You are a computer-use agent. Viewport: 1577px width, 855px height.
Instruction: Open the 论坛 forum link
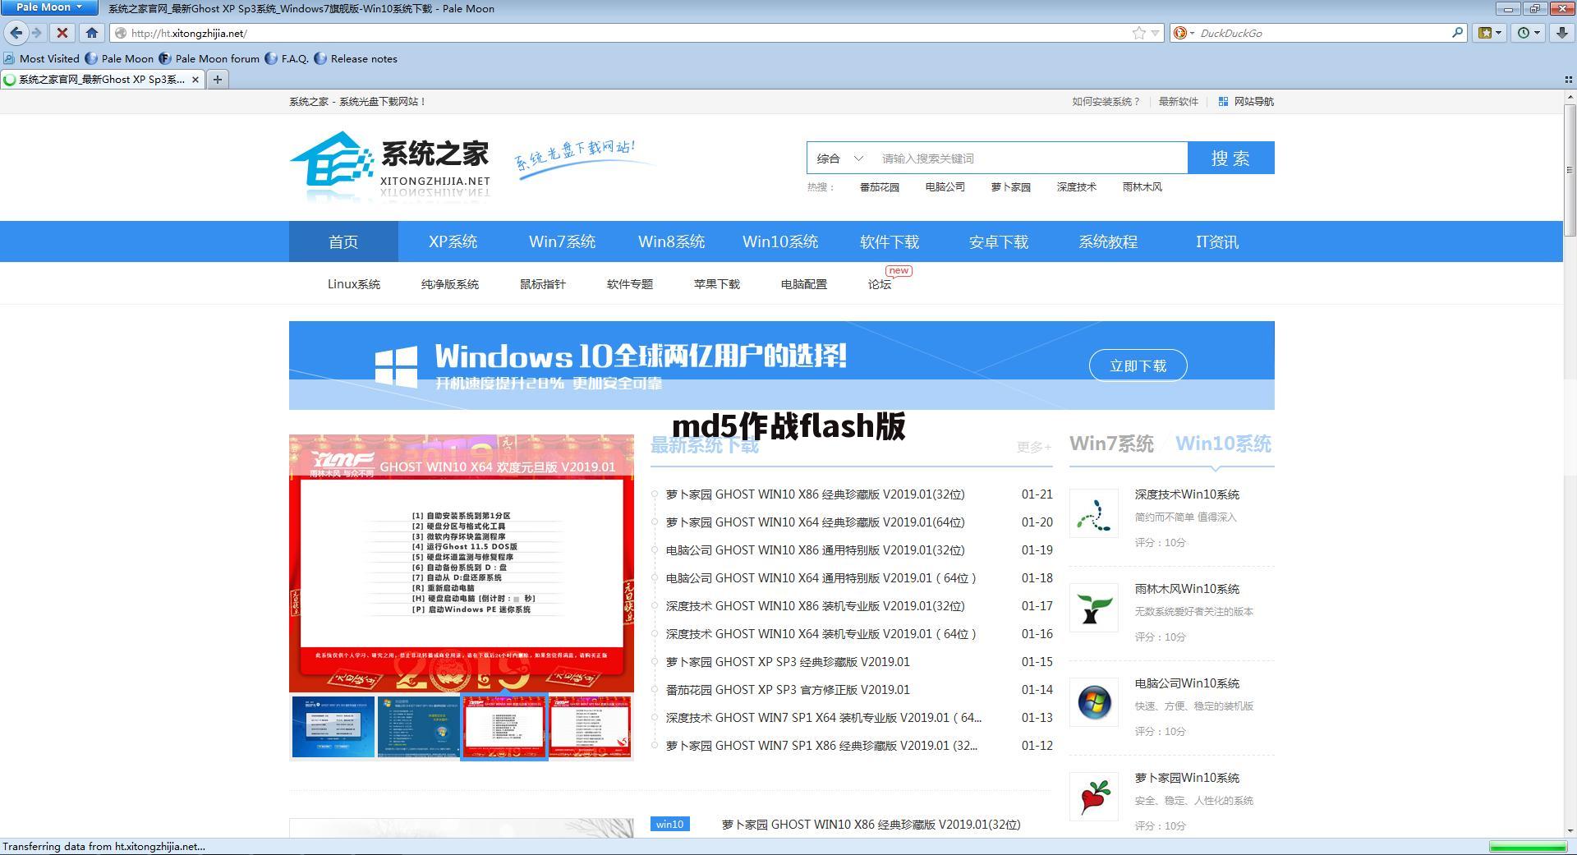coord(880,284)
